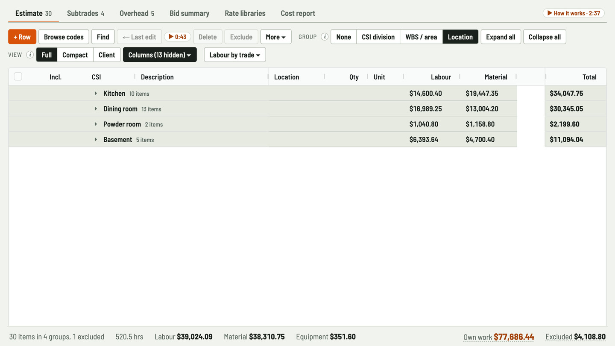
Task: Open the More dropdown menu
Action: point(276,37)
